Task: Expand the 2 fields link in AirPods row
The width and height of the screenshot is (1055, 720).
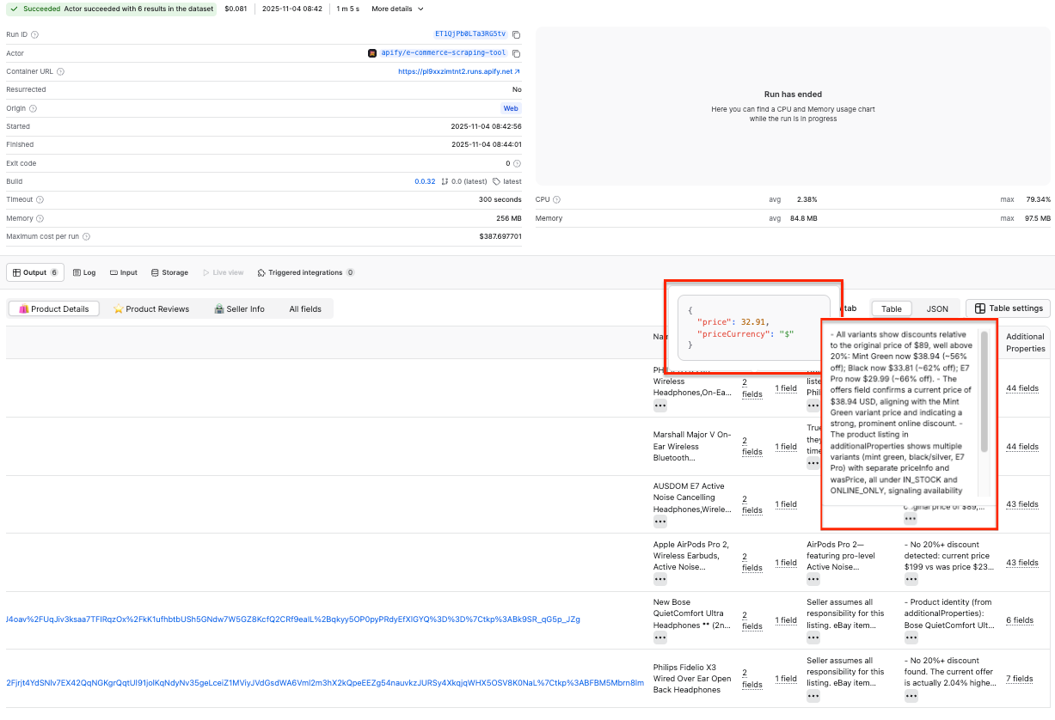Action: click(x=751, y=563)
